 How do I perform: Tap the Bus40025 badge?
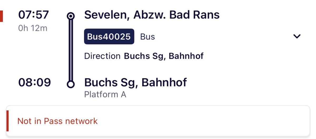[109, 37]
